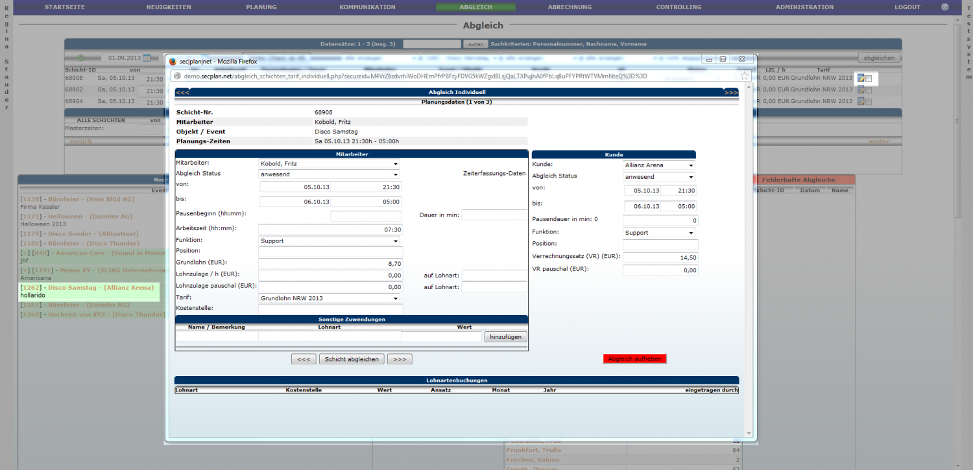This screenshot has width=973, height=470.
Task: Click the zurück link in the background page
Action: pyautogui.click(x=80, y=141)
